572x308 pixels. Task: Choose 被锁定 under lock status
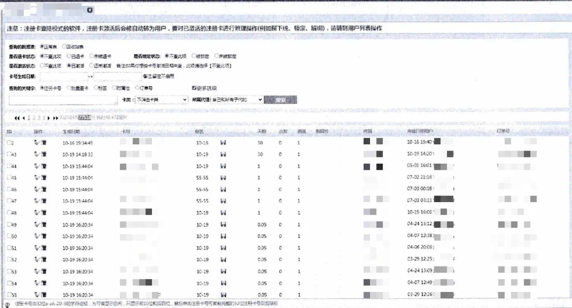pyautogui.click(x=194, y=56)
